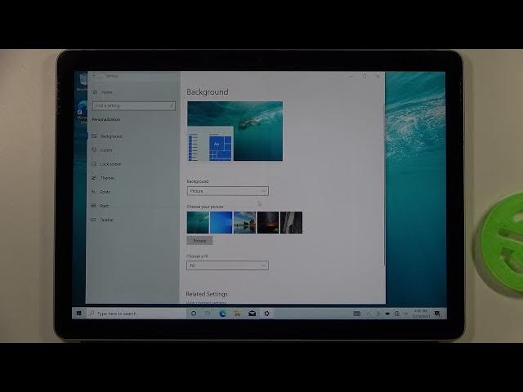This screenshot has height=392, width=523.
Task: Click the Find a setting search box
Action: [133, 106]
